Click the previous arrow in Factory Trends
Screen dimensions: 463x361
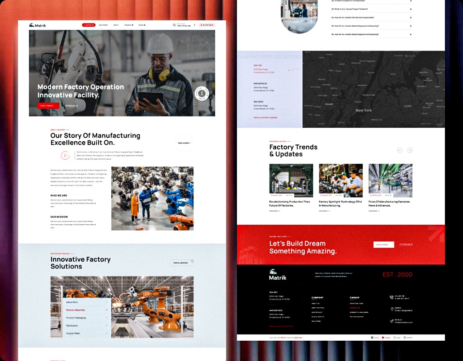399,150
